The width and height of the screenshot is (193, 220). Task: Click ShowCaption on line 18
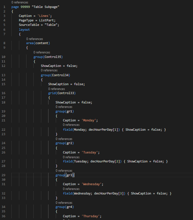[x=66, y=102]
